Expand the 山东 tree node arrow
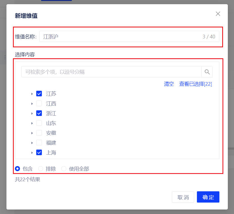 click(32, 123)
